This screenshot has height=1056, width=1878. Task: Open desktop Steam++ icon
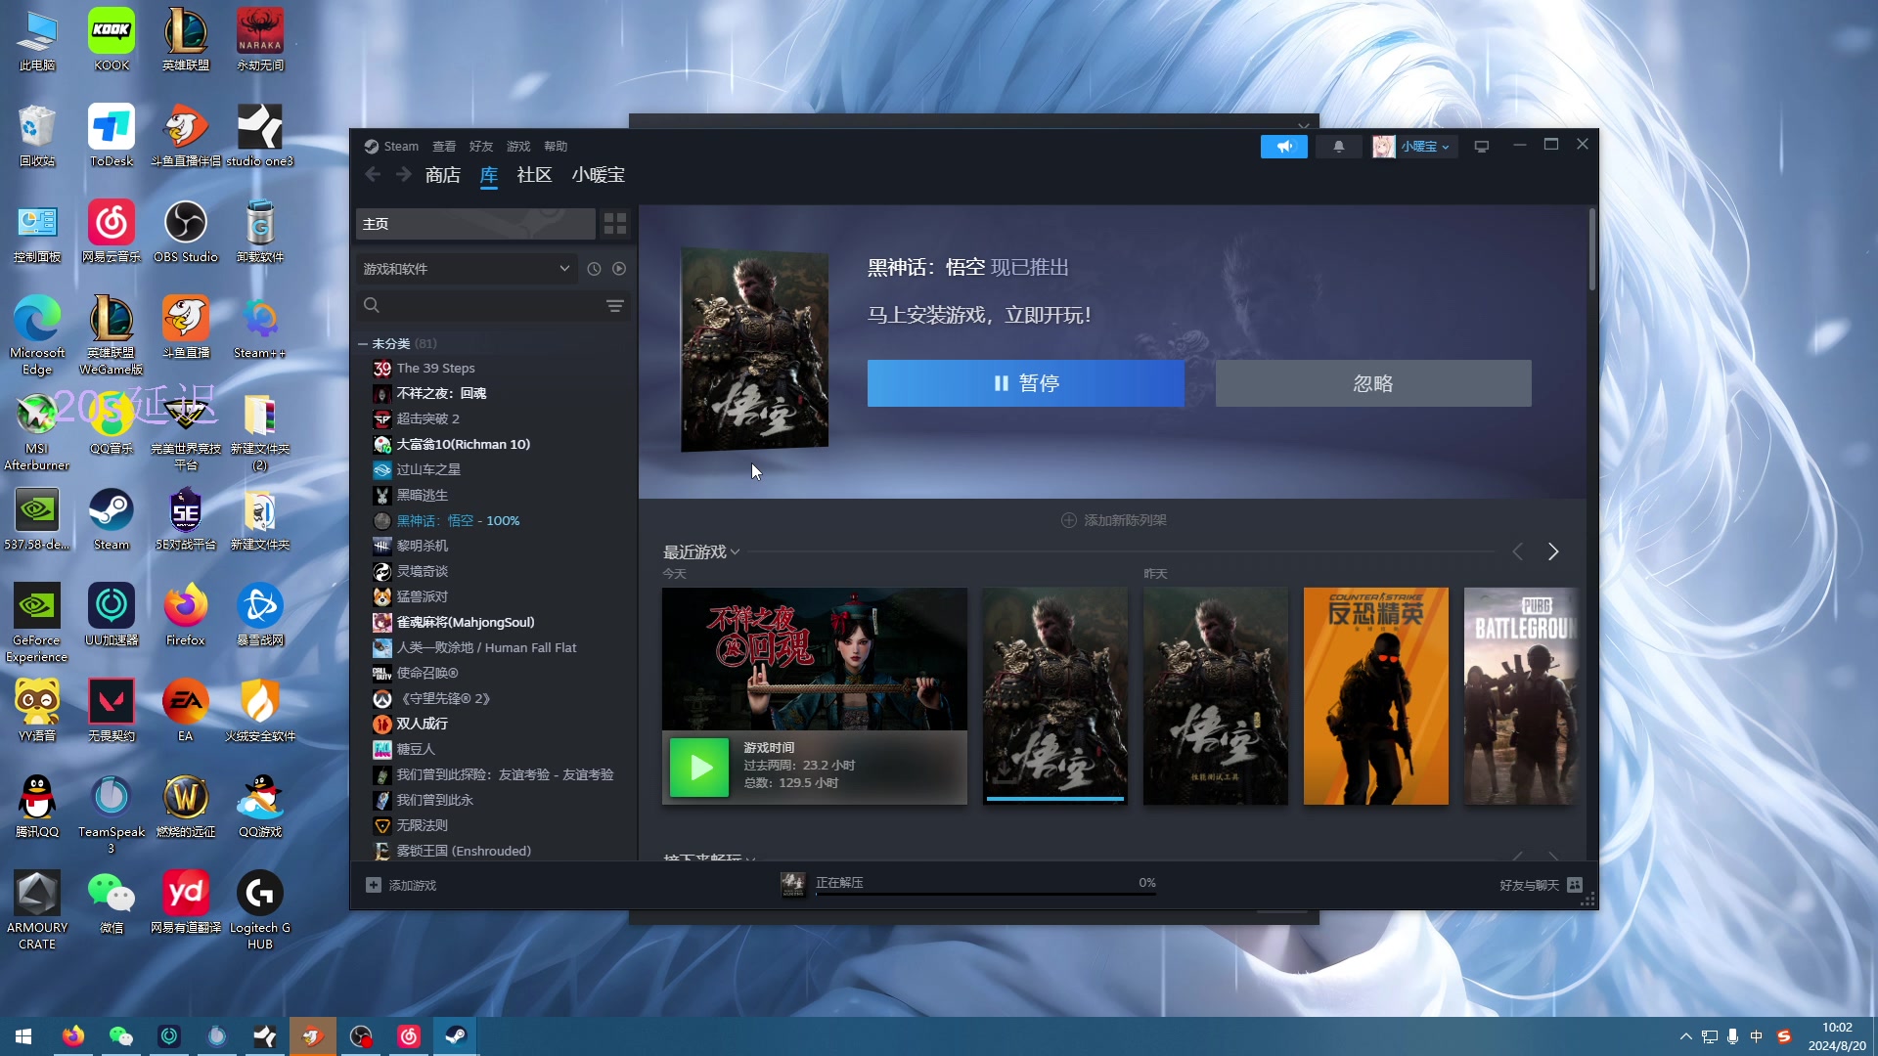pyautogui.click(x=260, y=329)
